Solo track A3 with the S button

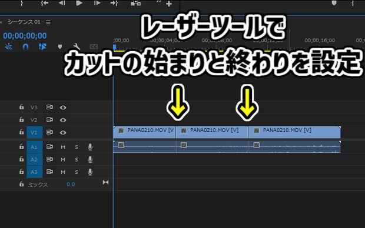pyautogui.click(x=77, y=172)
